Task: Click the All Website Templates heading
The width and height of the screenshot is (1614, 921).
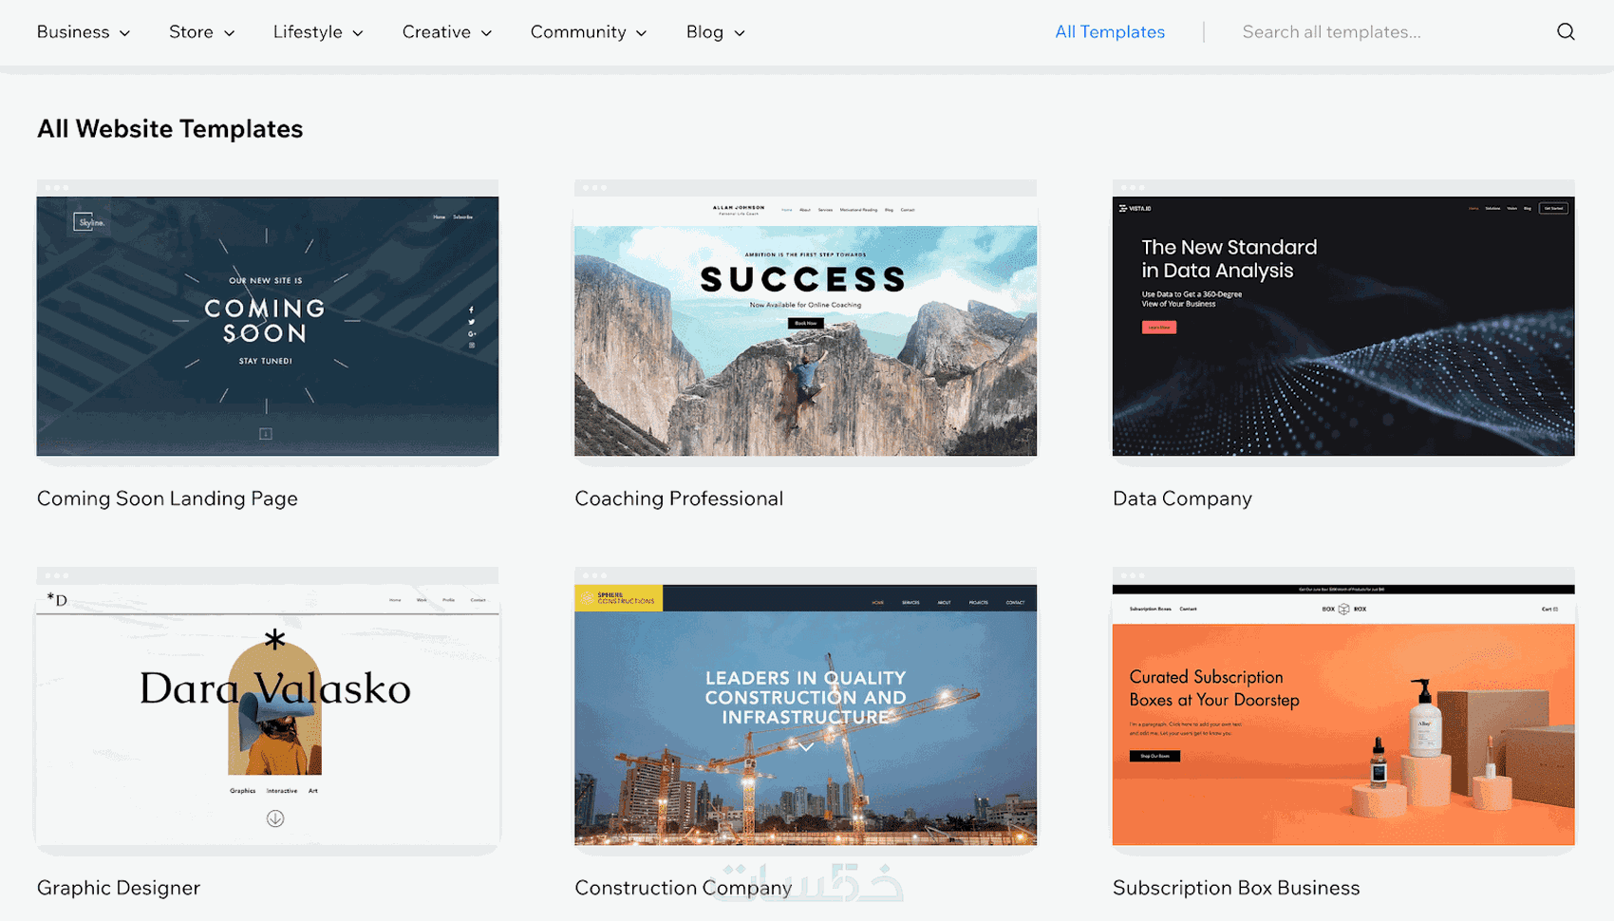Action: pos(170,129)
